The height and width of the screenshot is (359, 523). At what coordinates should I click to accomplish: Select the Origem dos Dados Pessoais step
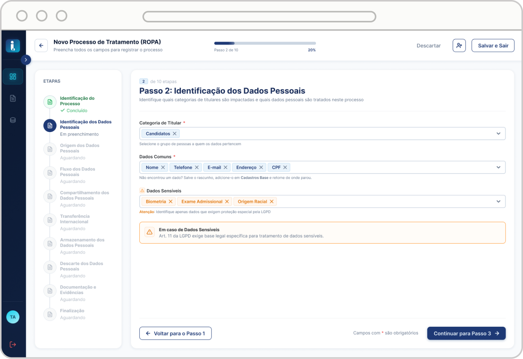(x=78, y=151)
